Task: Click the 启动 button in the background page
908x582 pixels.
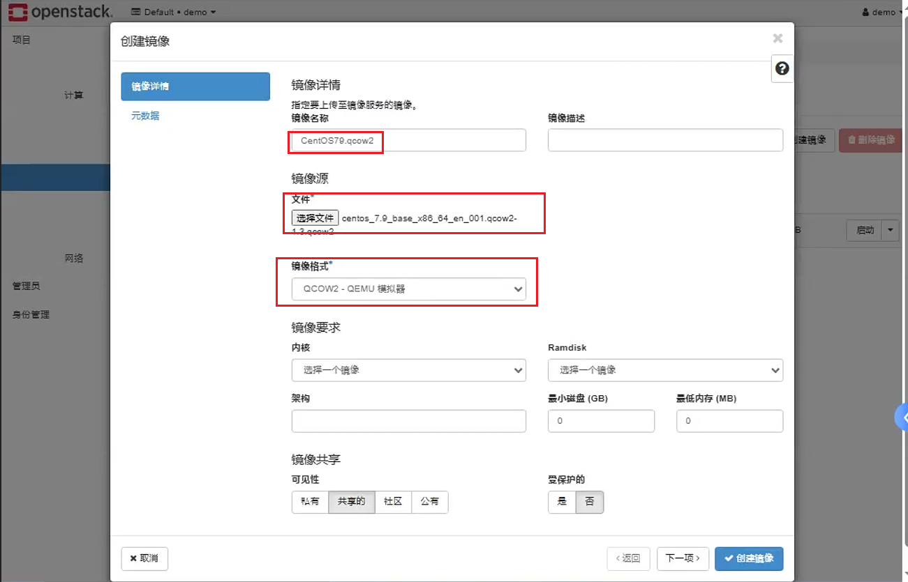Action: click(x=865, y=230)
